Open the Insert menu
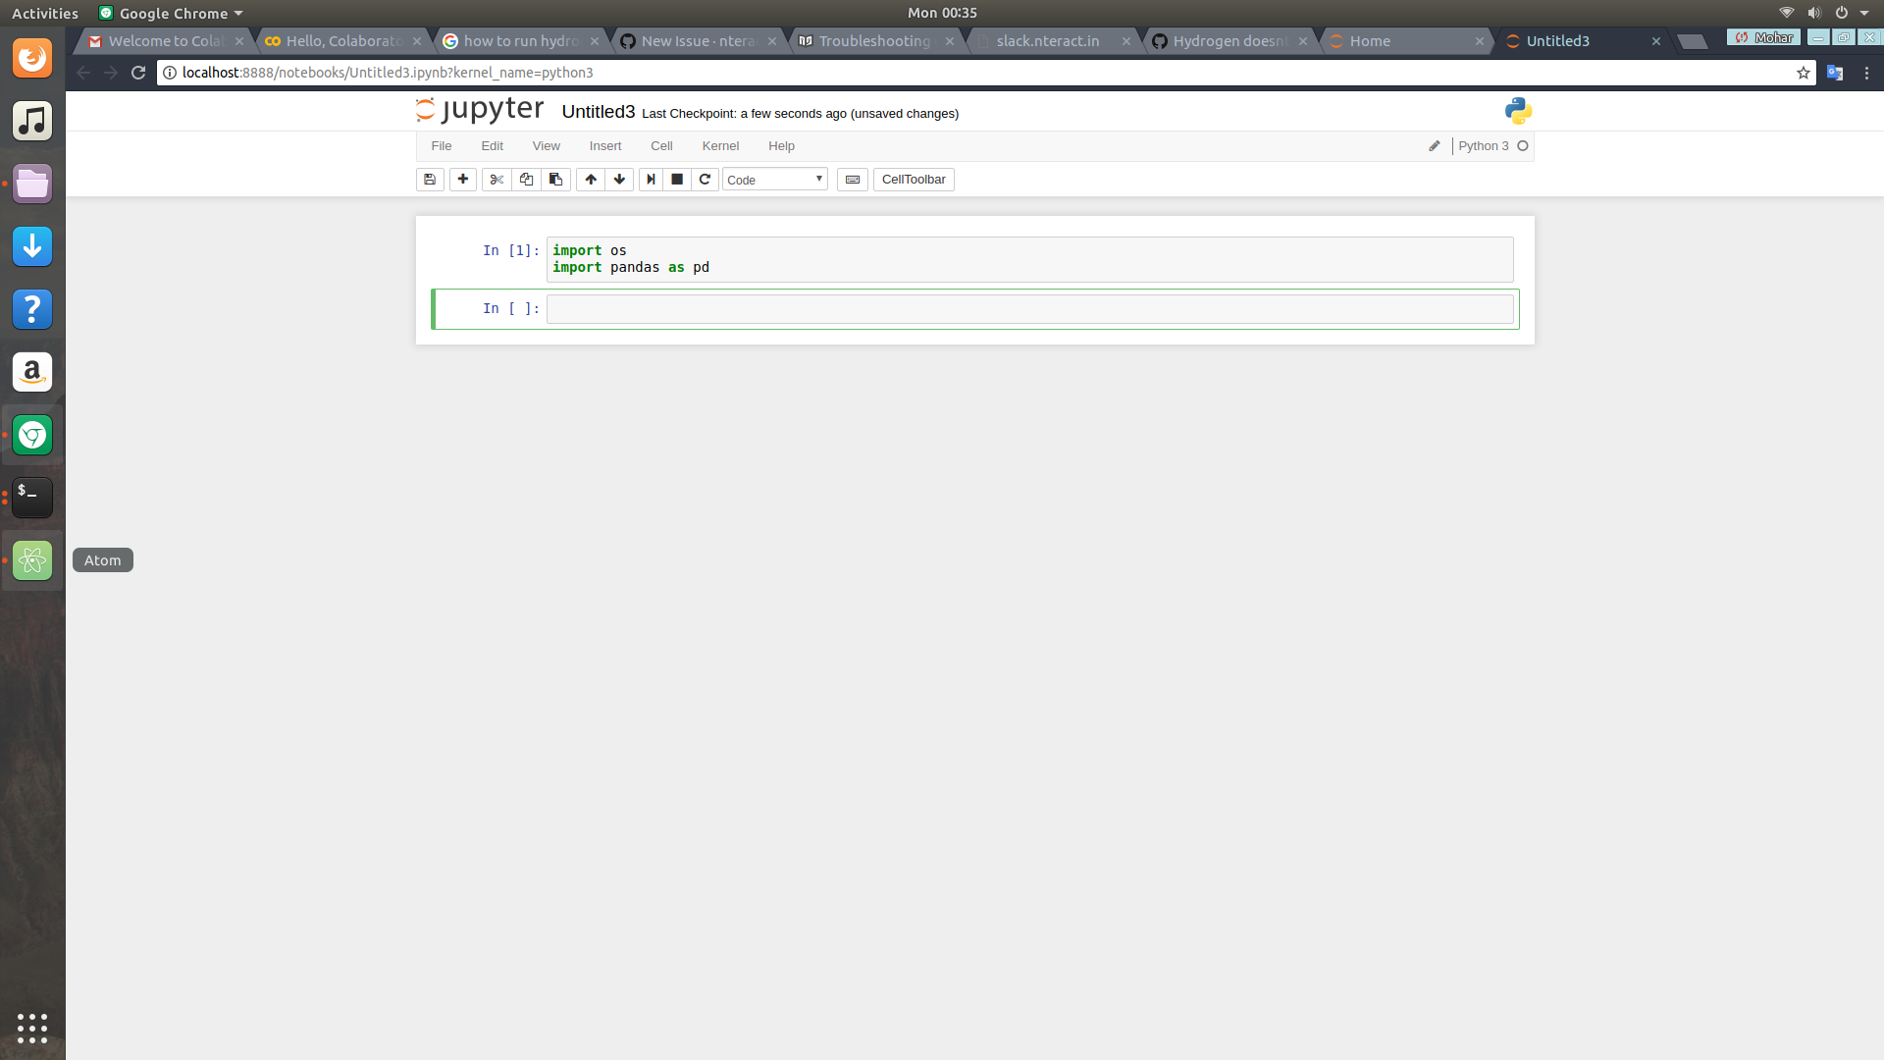1884x1060 pixels. coord(605,145)
